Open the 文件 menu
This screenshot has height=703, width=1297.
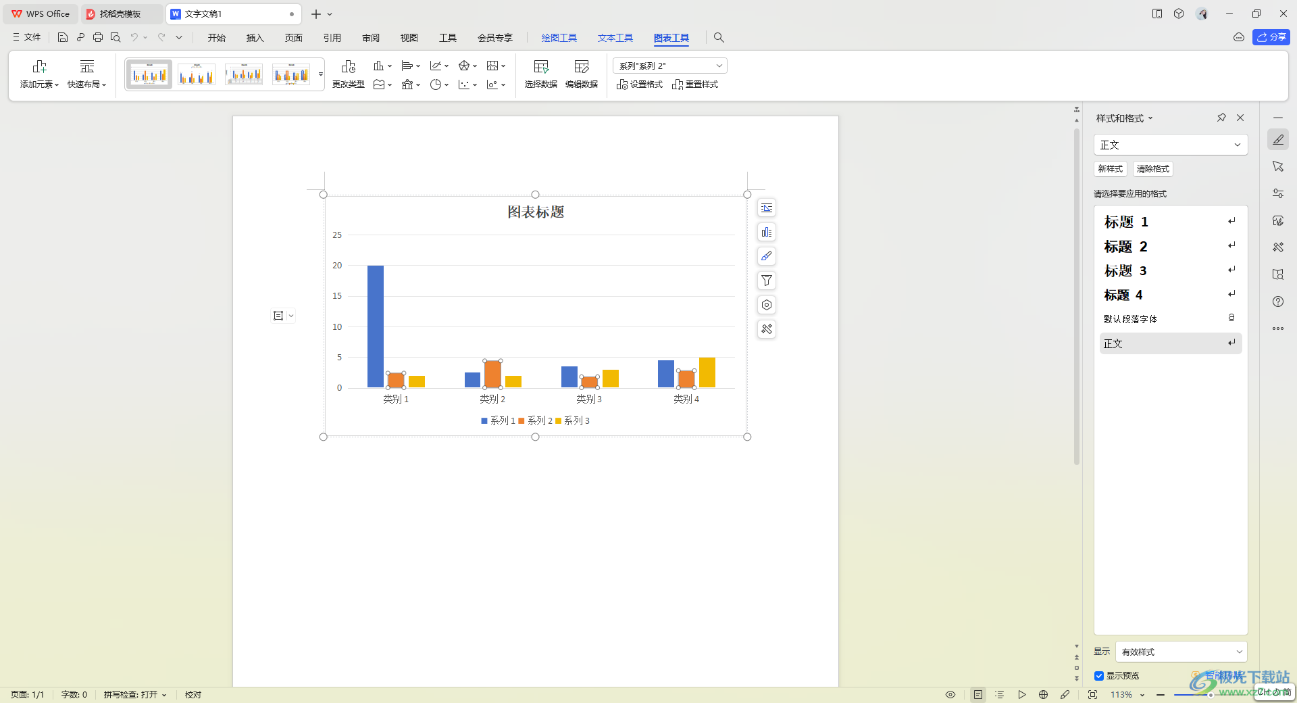(x=27, y=38)
